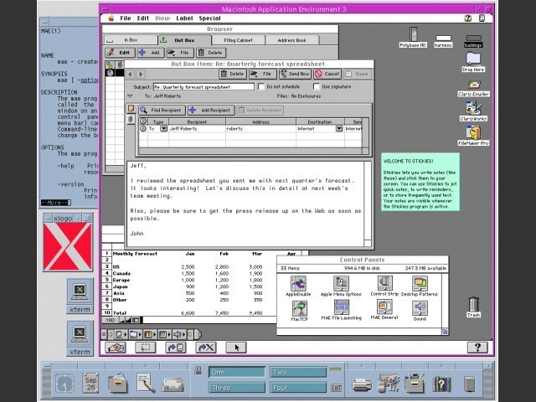This screenshot has height=402, width=536.
Task: Select the FileMaker Pro desktop icon
Action: click(473, 132)
